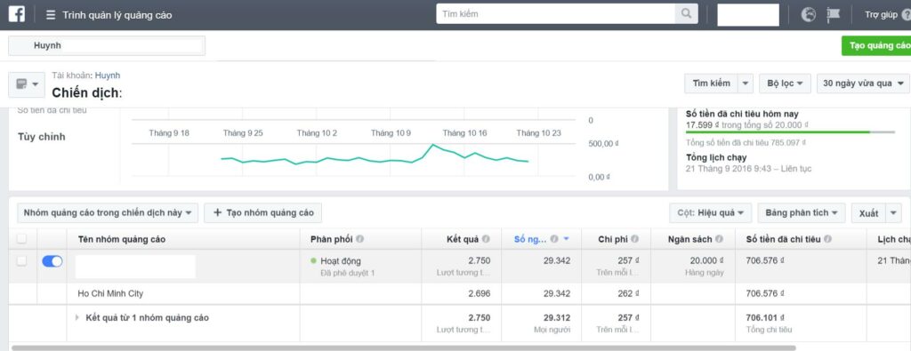This screenshot has height=351, width=911.
Task: Open the Huynh account link
Action: coord(108,76)
